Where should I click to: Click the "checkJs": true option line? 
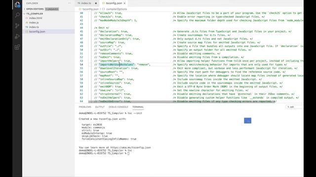[108, 17]
